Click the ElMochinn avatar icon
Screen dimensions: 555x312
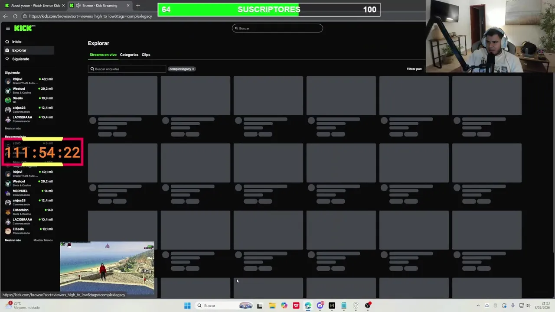(8, 212)
